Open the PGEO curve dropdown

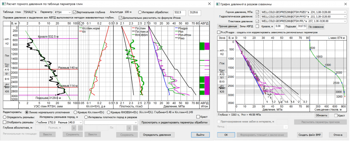pos(303,12)
